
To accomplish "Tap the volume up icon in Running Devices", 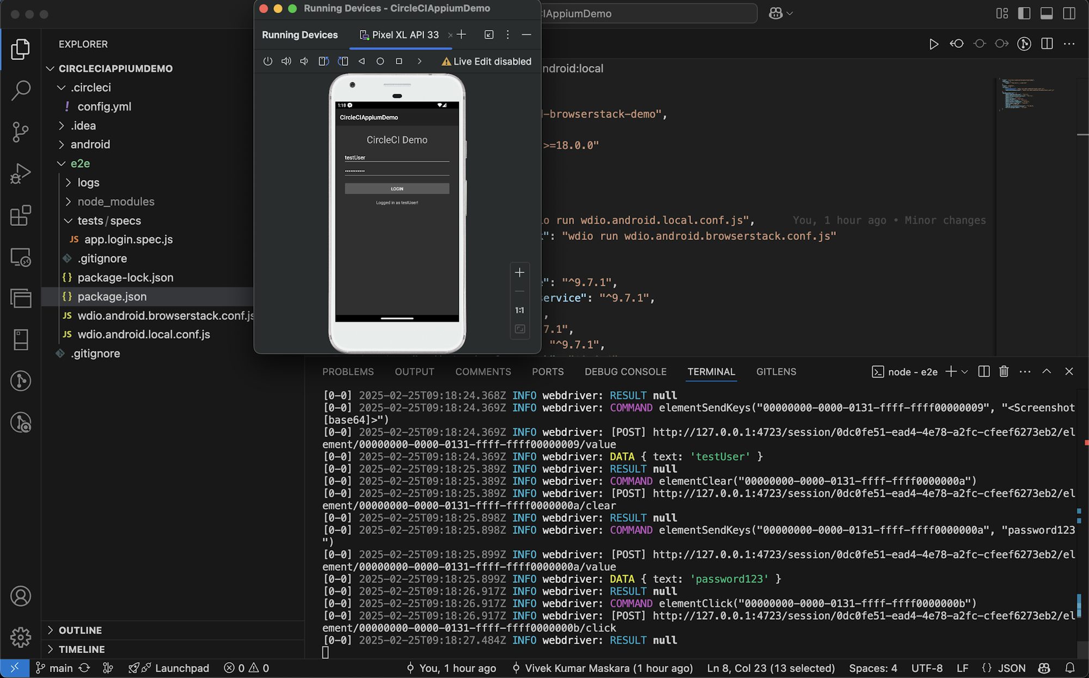I will (286, 61).
